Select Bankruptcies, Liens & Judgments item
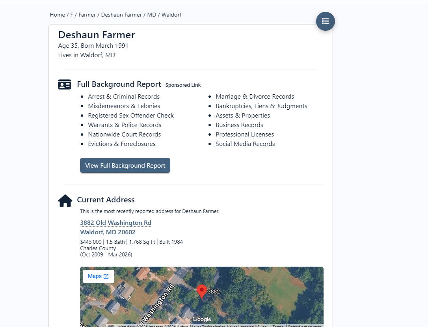Image resolution: width=428 pixels, height=327 pixels. (261, 106)
